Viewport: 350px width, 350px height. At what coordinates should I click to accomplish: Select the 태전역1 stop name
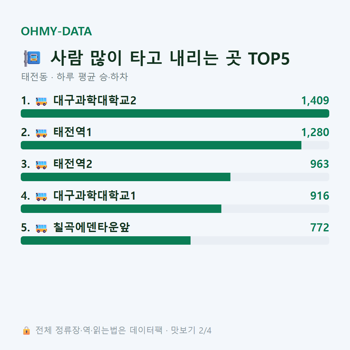click(x=73, y=132)
